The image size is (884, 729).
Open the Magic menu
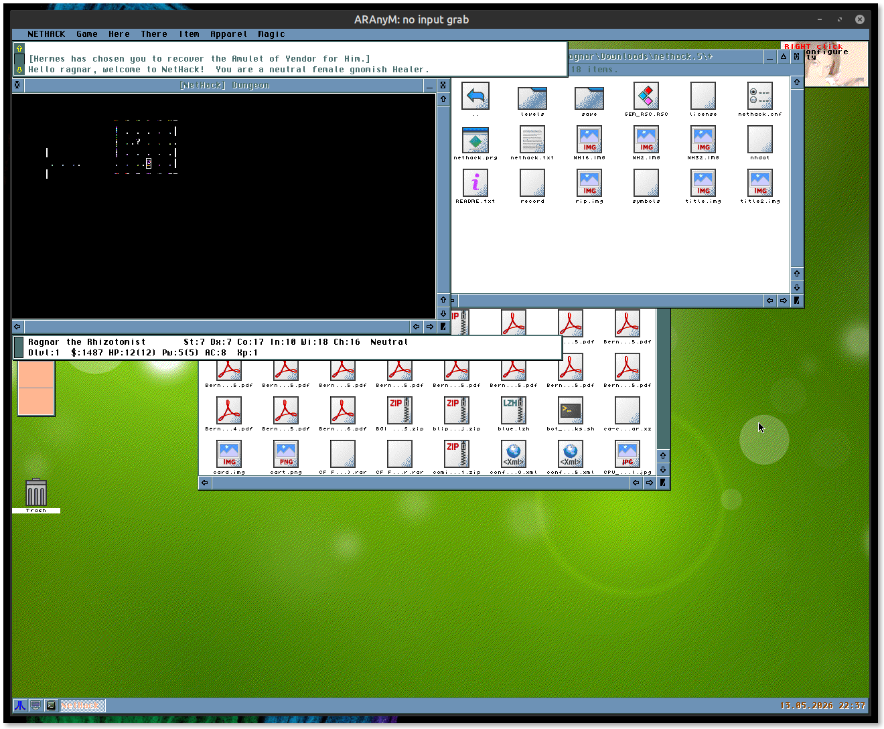point(271,34)
